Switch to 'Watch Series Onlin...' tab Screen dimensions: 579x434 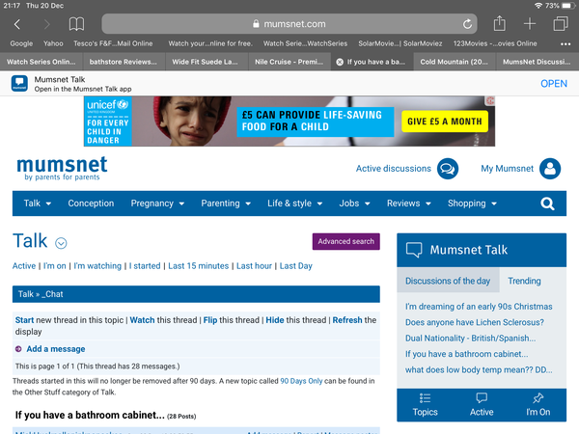click(x=41, y=62)
